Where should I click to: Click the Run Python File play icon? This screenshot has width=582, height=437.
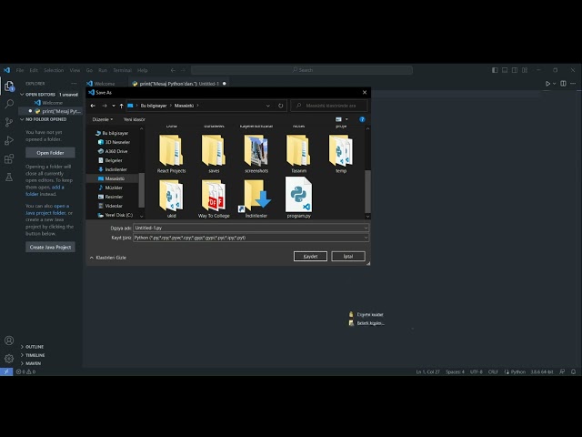point(547,84)
